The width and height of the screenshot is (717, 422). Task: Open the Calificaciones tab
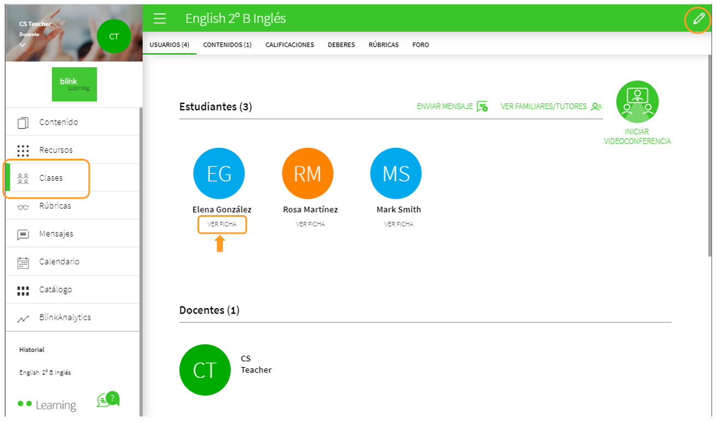[x=290, y=45]
